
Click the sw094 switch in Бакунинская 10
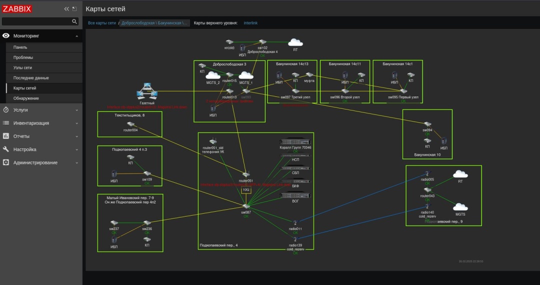click(427, 124)
